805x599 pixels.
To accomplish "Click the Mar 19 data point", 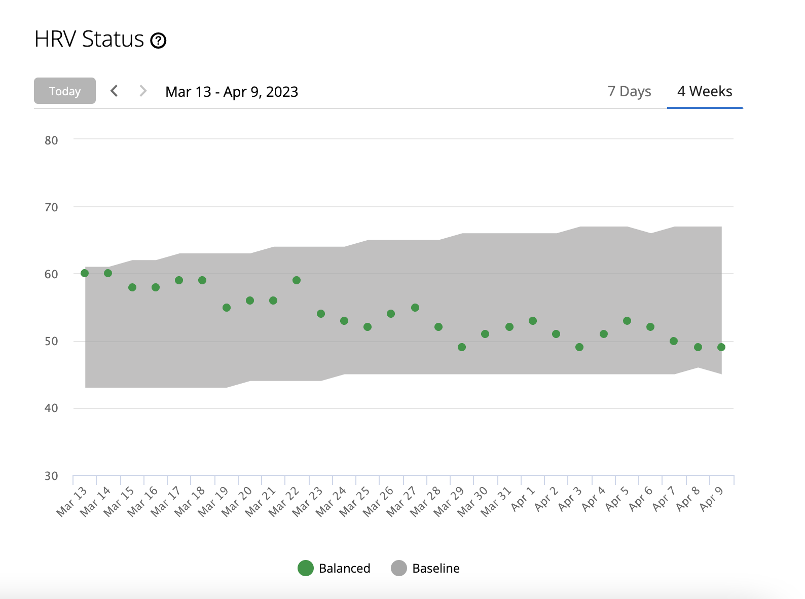I will pyautogui.click(x=227, y=308).
